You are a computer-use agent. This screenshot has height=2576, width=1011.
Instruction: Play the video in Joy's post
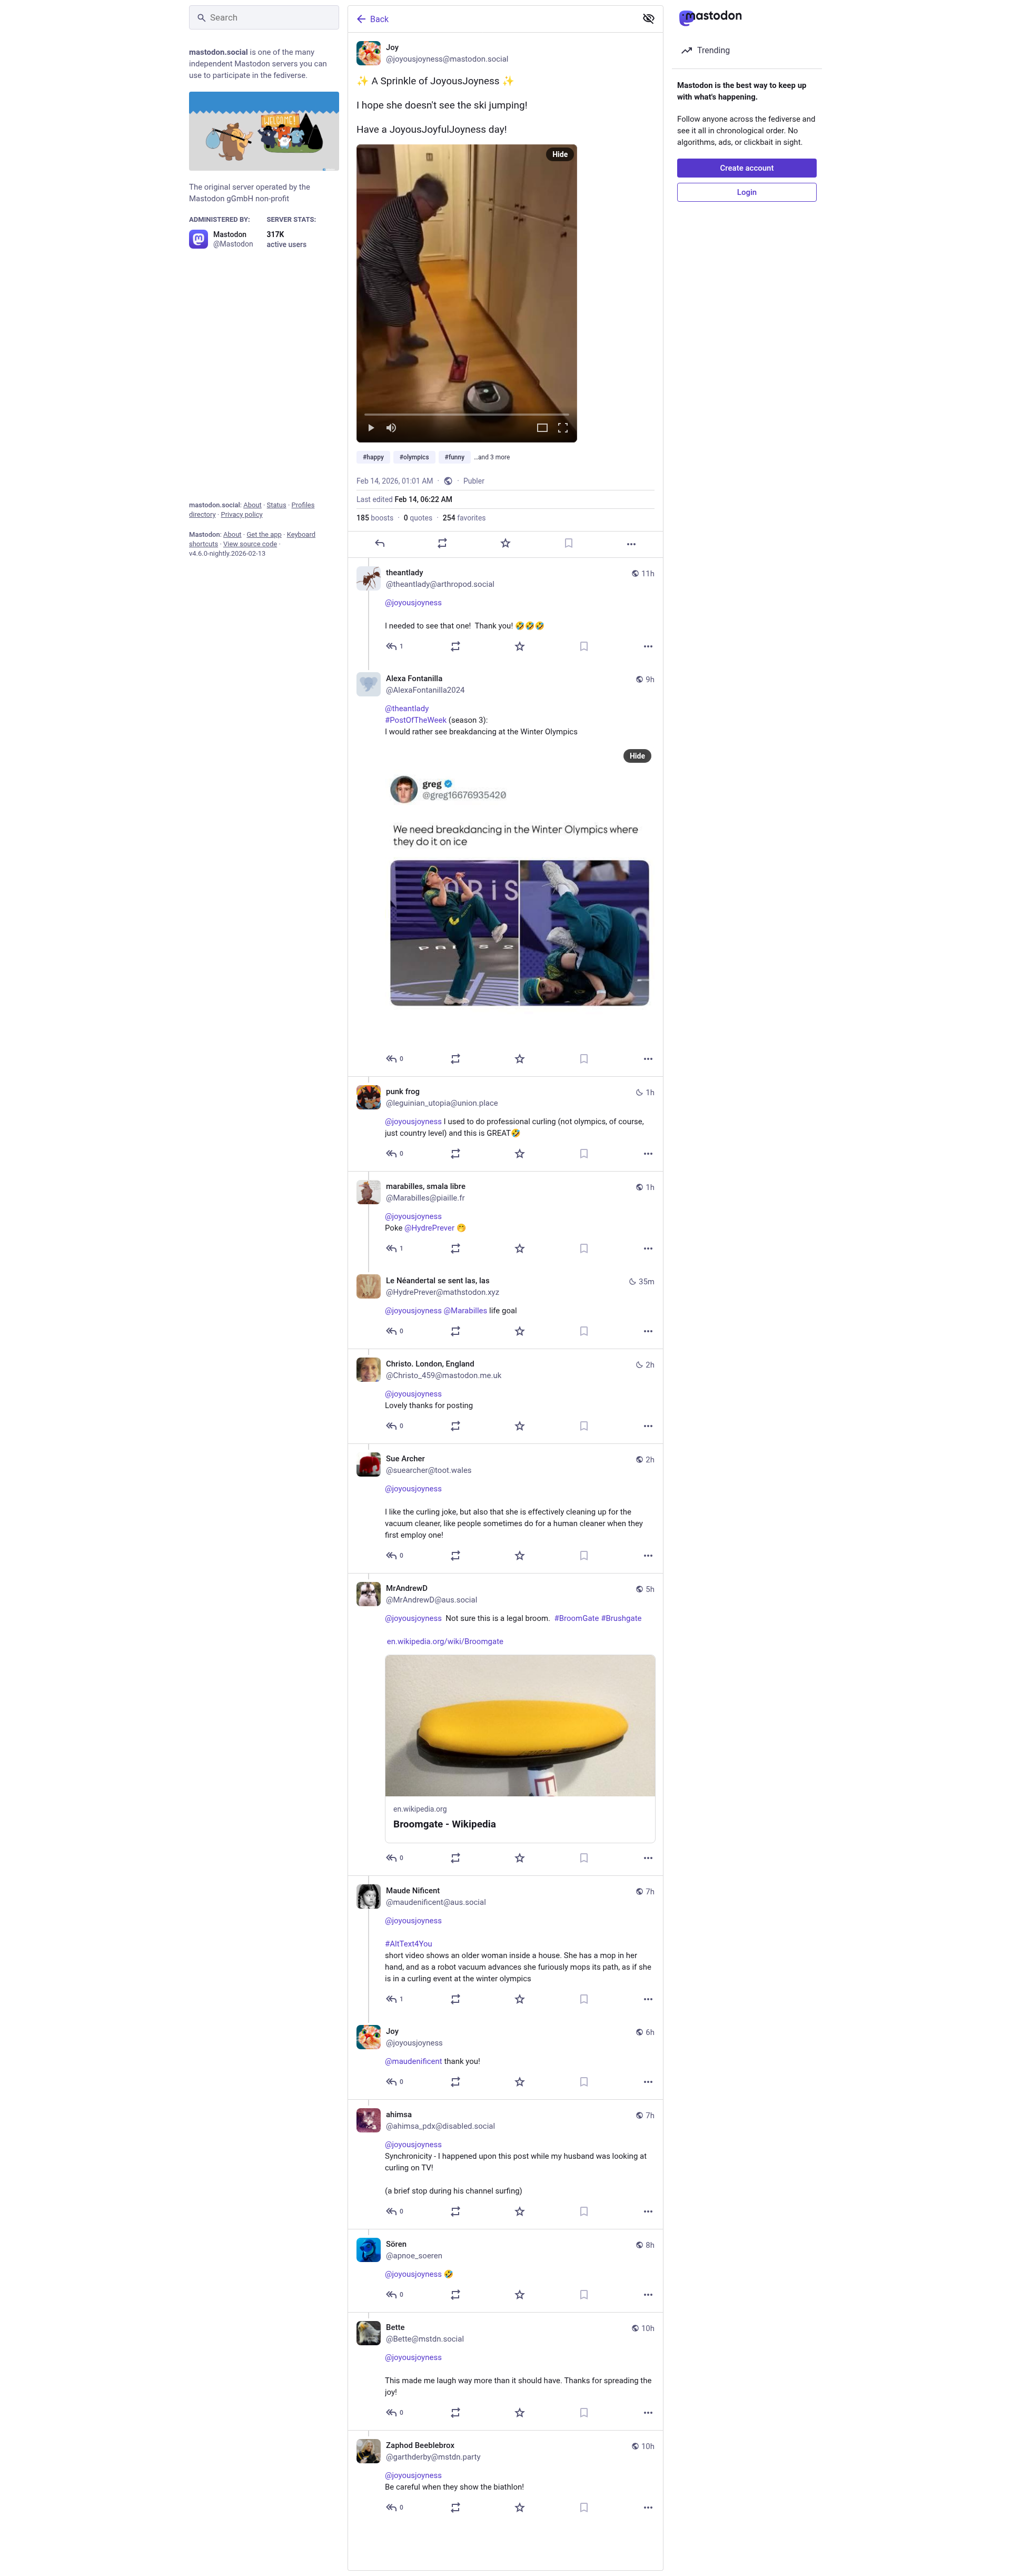[371, 428]
